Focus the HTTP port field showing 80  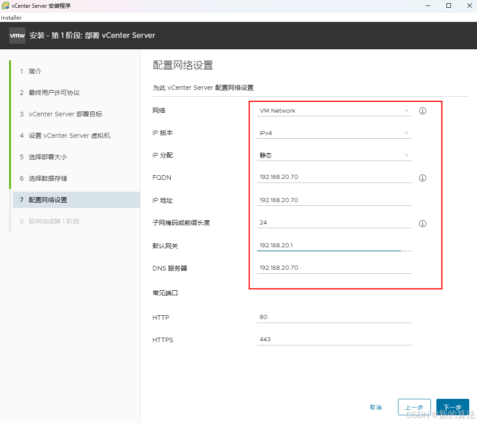click(334, 317)
